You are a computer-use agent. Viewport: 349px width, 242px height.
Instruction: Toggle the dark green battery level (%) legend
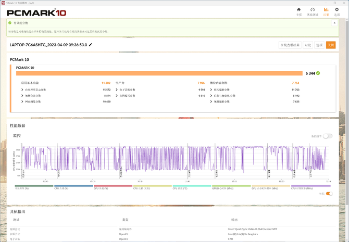coord(34,187)
